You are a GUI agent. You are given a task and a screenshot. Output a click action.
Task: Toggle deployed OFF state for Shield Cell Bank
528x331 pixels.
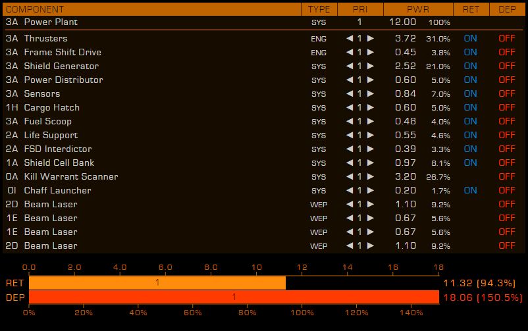[507, 163]
